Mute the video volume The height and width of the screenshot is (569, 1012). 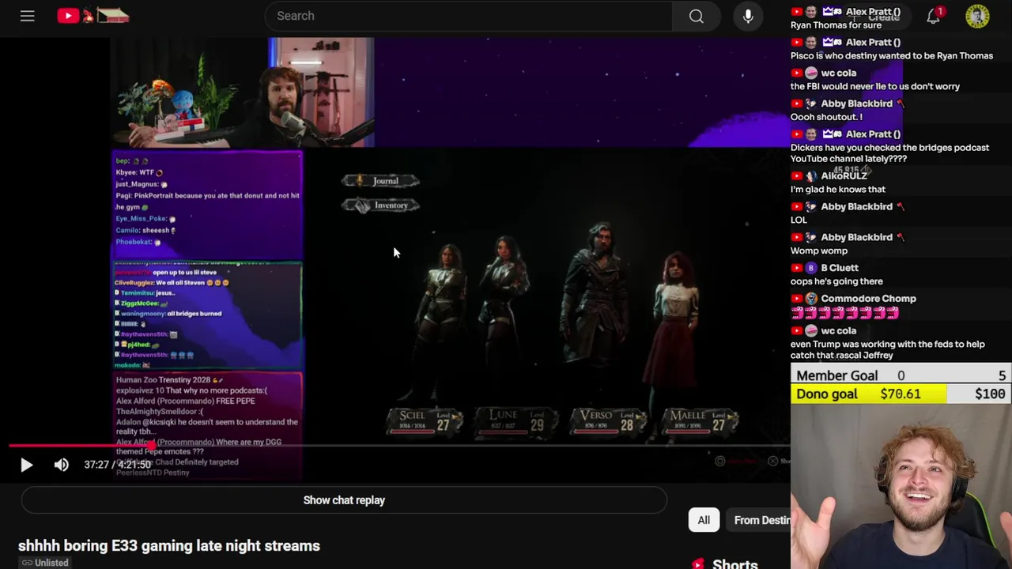tap(61, 465)
